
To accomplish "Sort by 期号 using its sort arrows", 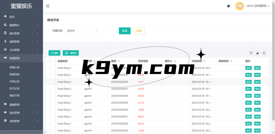I will [x=119, y=61].
